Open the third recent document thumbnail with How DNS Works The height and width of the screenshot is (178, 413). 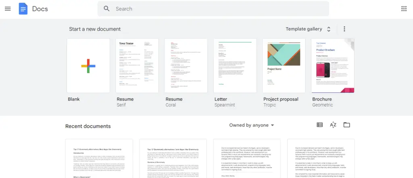pos(247,159)
